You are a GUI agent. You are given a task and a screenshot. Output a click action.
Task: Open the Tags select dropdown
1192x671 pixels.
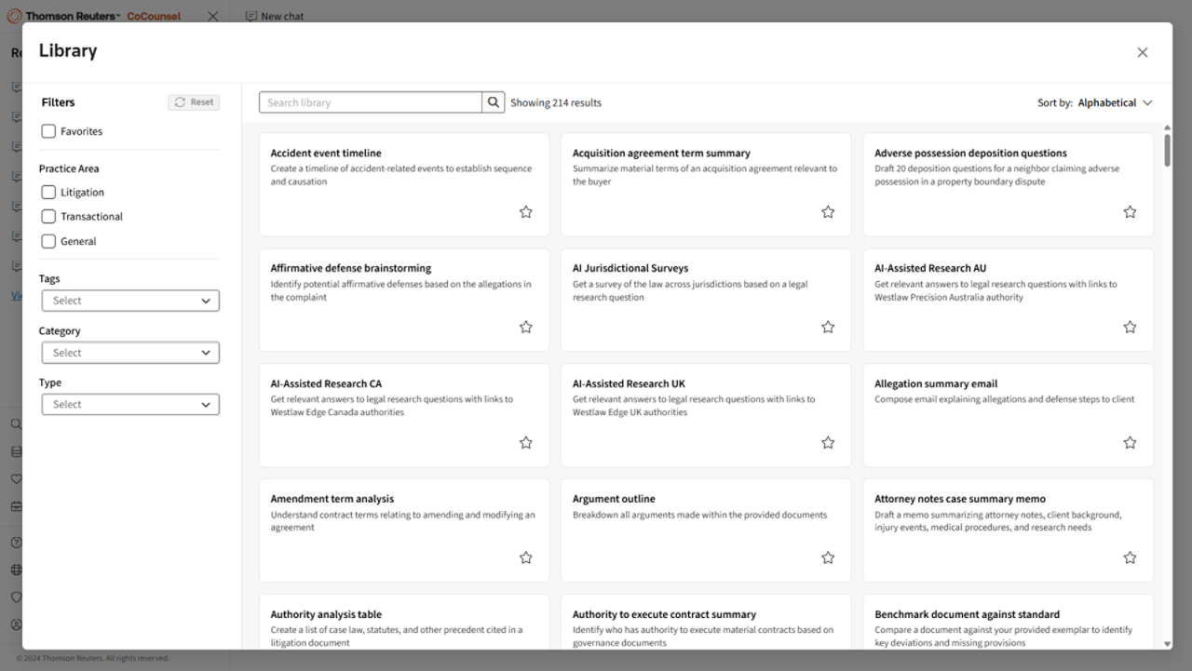(x=130, y=301)
